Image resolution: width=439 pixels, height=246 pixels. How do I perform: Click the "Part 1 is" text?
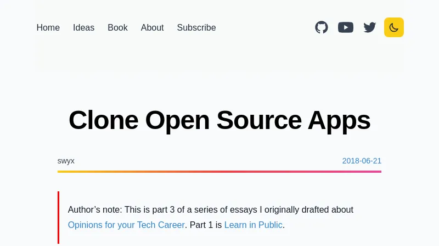(205, 225)
